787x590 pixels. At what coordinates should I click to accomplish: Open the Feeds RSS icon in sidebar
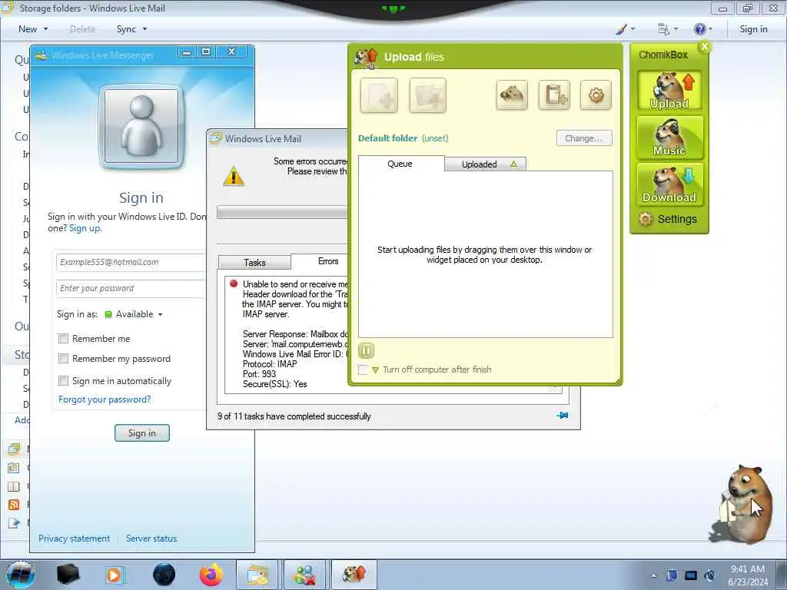14,505
